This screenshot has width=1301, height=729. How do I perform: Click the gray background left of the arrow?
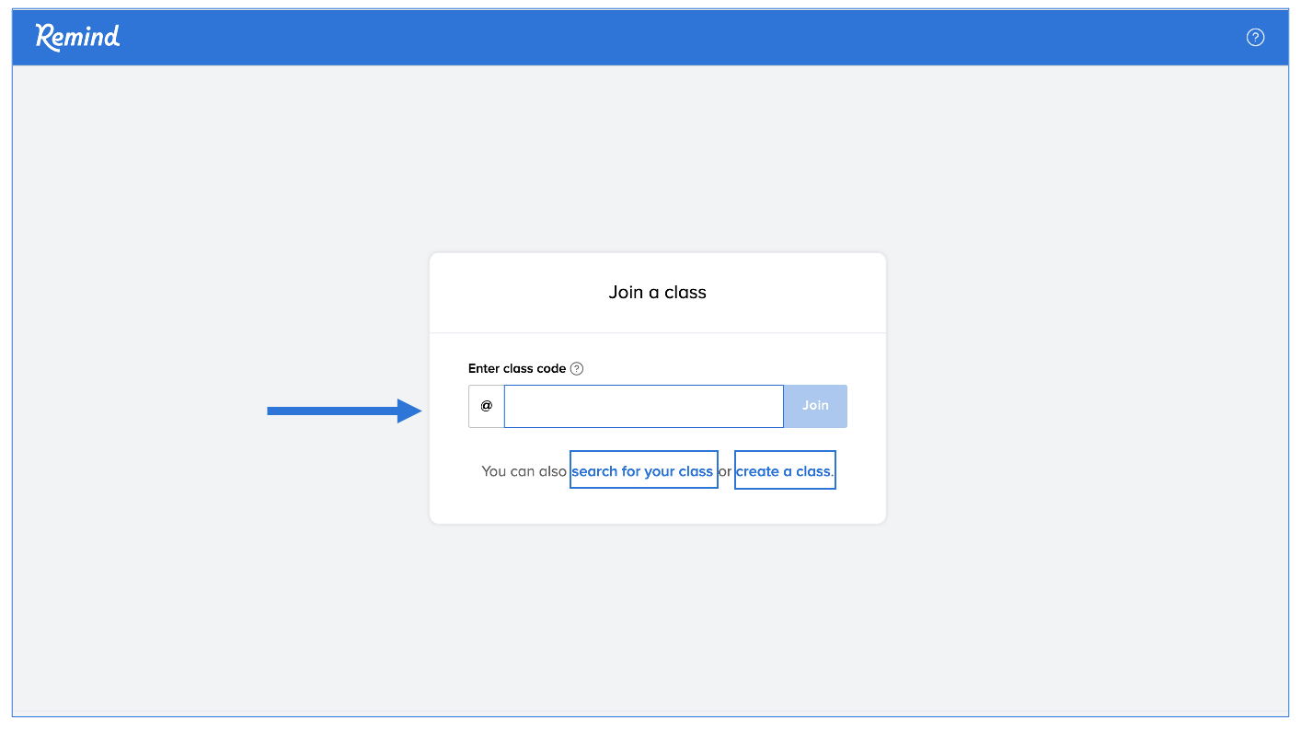point(138,411)
